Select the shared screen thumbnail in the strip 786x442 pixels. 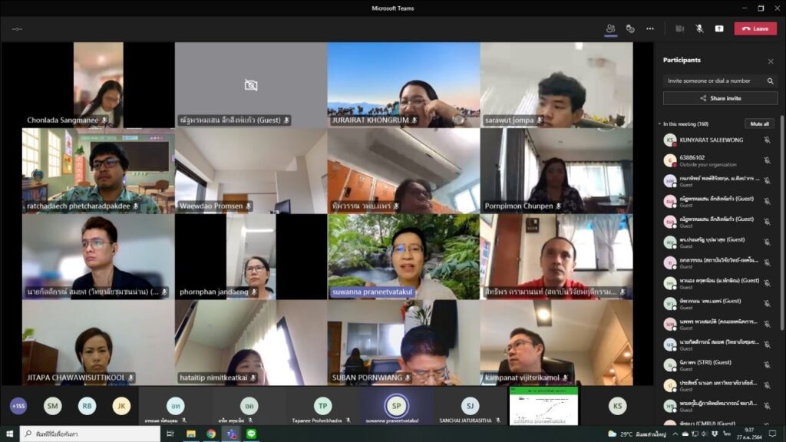(x=543, y=406)
